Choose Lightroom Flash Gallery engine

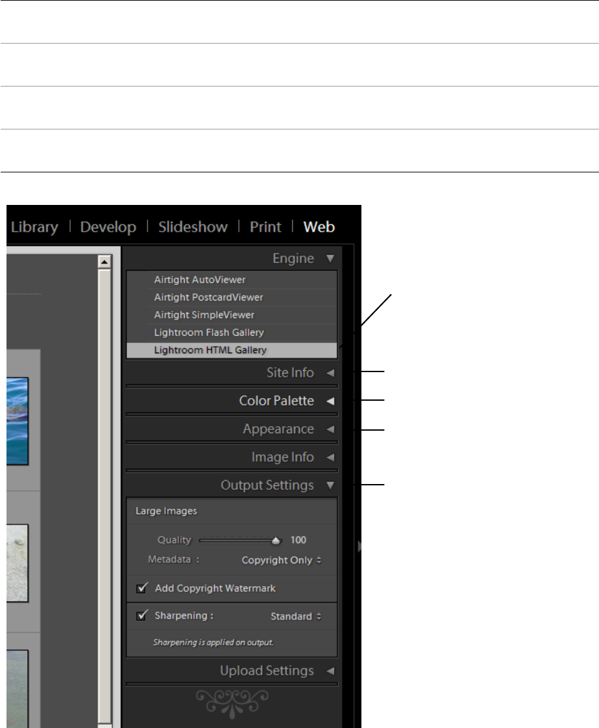pos(232,333)
